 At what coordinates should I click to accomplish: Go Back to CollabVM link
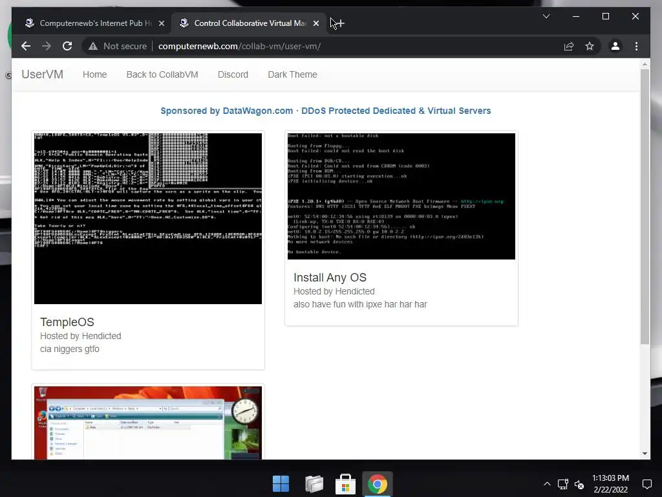[162, 74]
